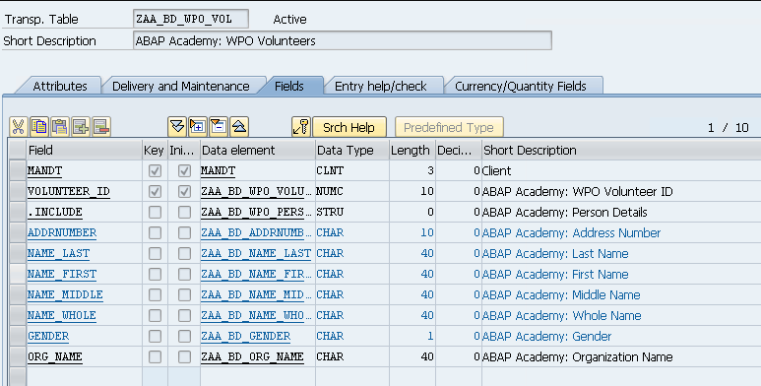Click the Data Type column header

(x=351, y=150)
